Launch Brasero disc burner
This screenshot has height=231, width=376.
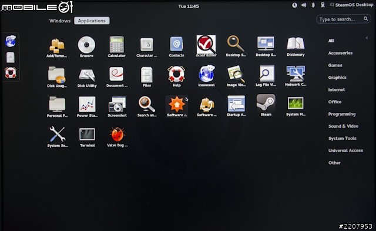86,47
